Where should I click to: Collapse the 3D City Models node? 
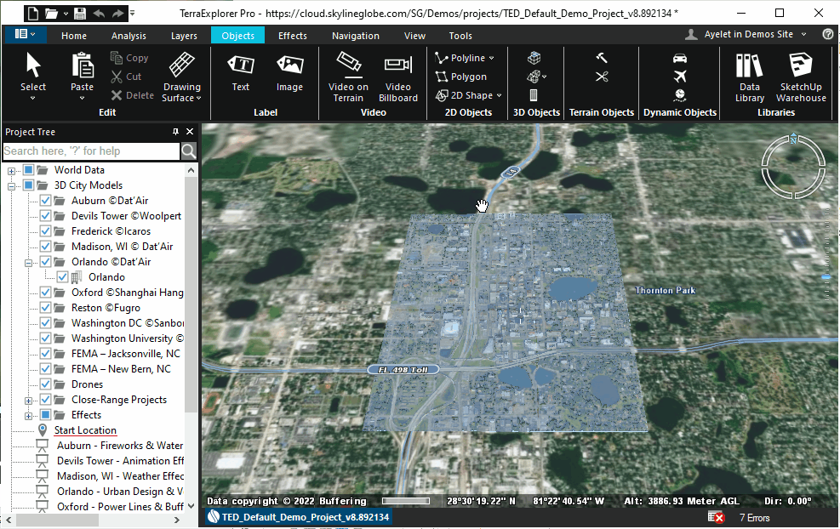[11, 186]
